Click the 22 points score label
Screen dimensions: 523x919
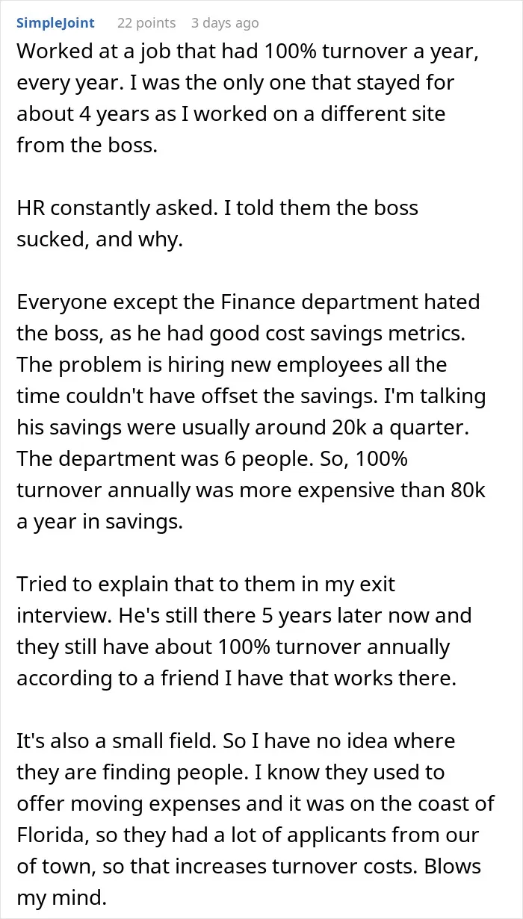[146, 23]
